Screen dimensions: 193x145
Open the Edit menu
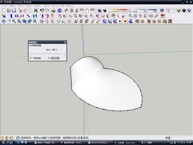12,6
